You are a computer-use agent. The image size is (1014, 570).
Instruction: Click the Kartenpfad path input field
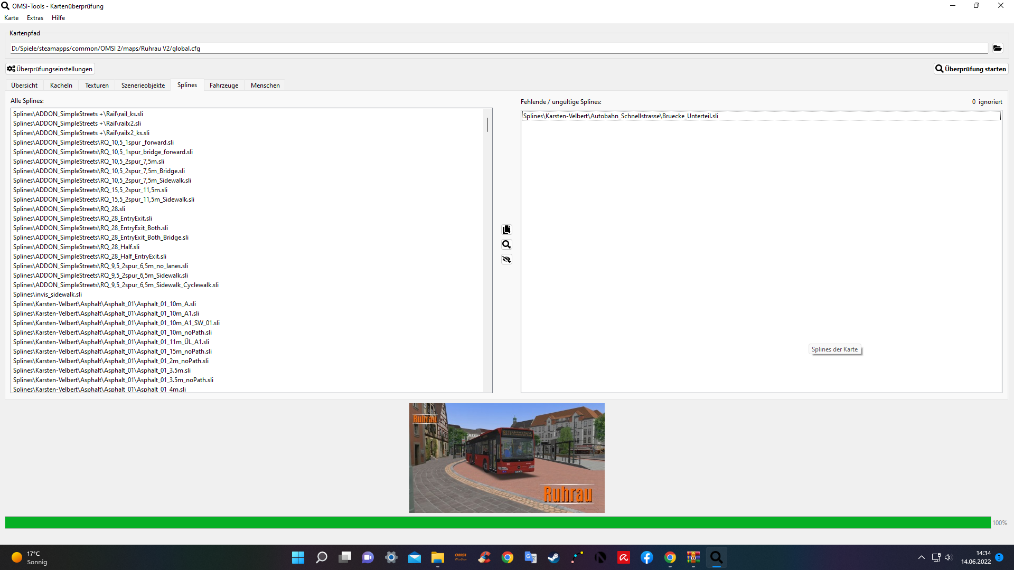tap(496, 48)
